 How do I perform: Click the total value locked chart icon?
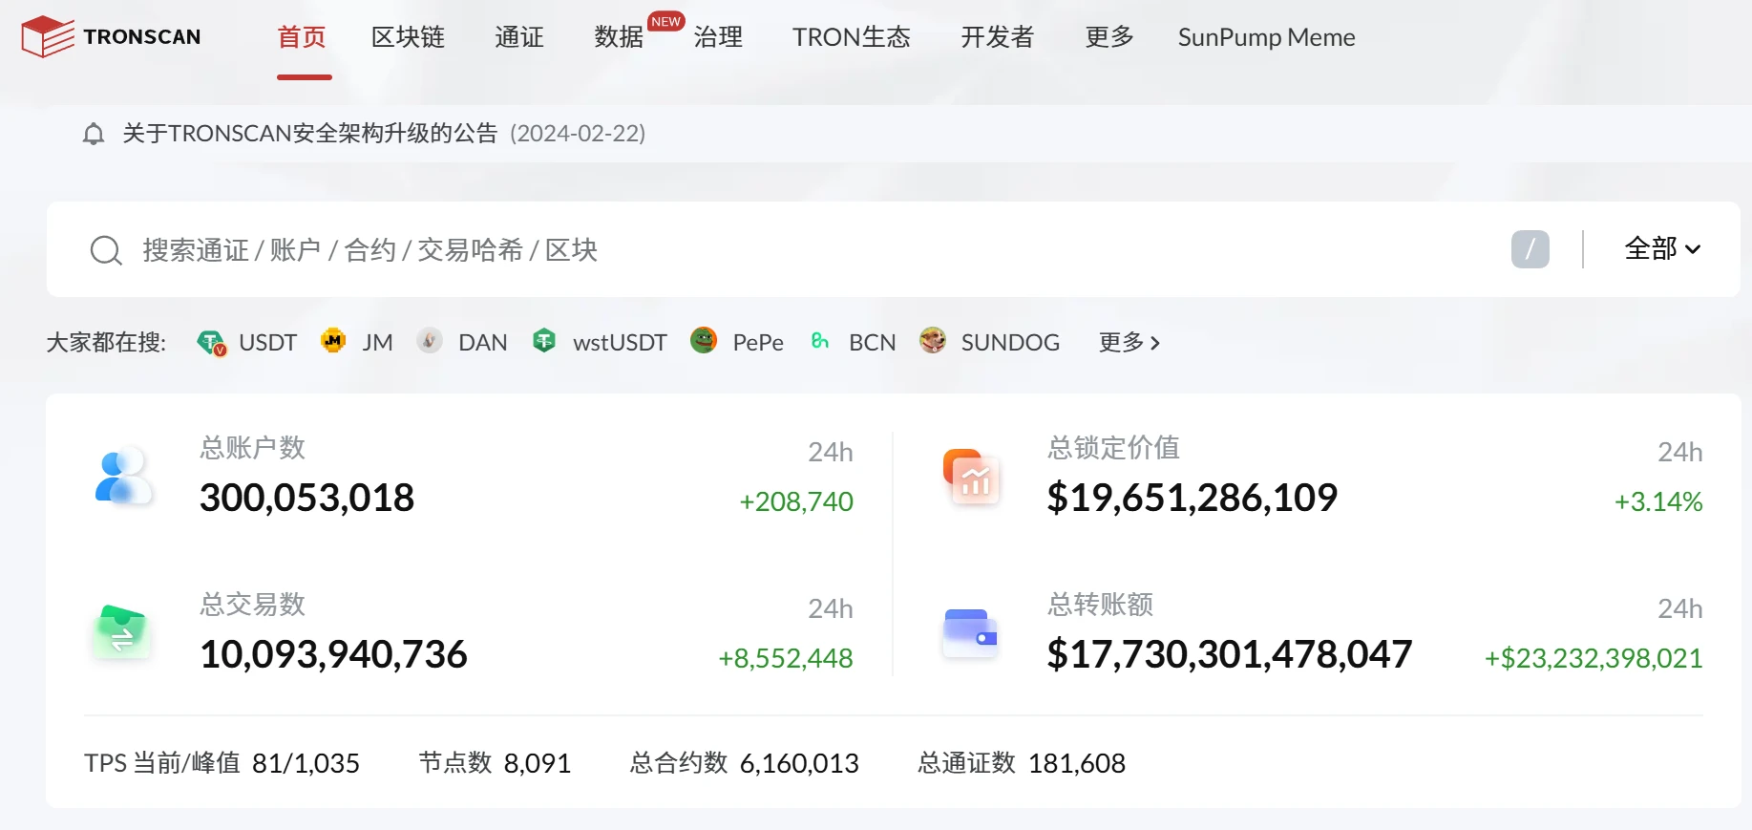point(971,476)
